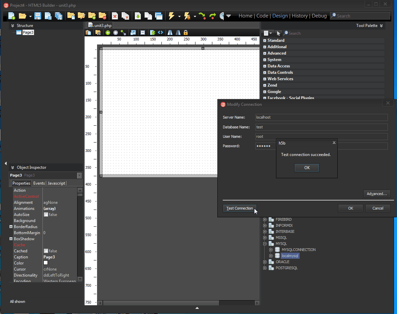Toggle the AutoSize false checkbox
397x314 pixels.
(x=46, y=215)
